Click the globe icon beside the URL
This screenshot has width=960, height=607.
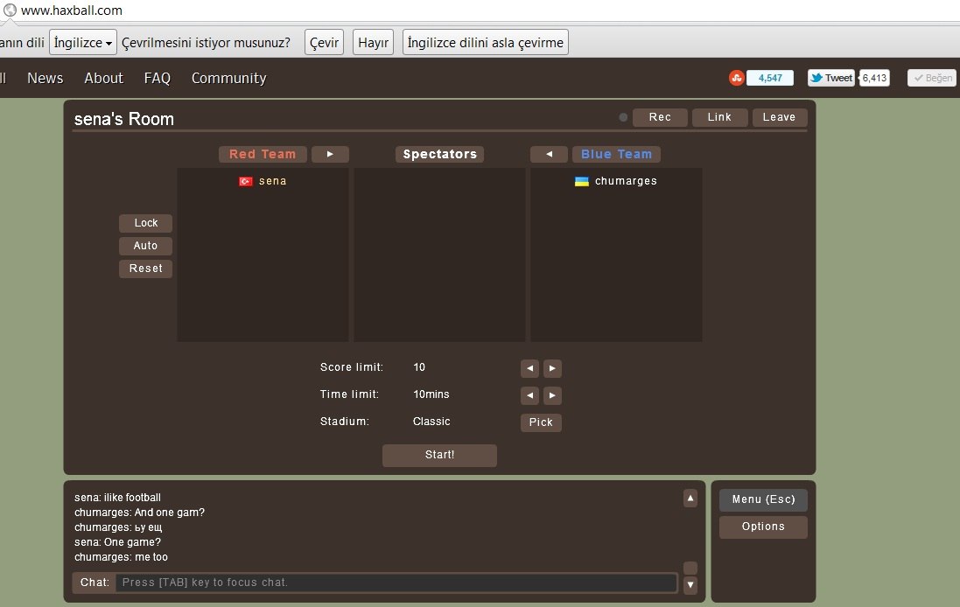10,10
